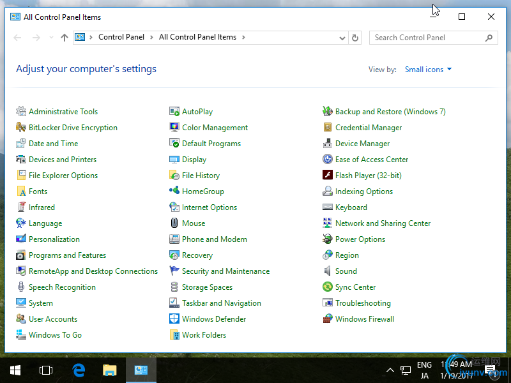The width and height of the screenshot is (511, 383).
Task: Open the Date and Time icon
Action: coord(21,143)
